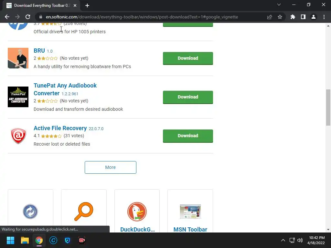Viewport: 331px width, 248px height.
Task: Open the blue shield app in taskbar
Action: [x=68, y=240]
